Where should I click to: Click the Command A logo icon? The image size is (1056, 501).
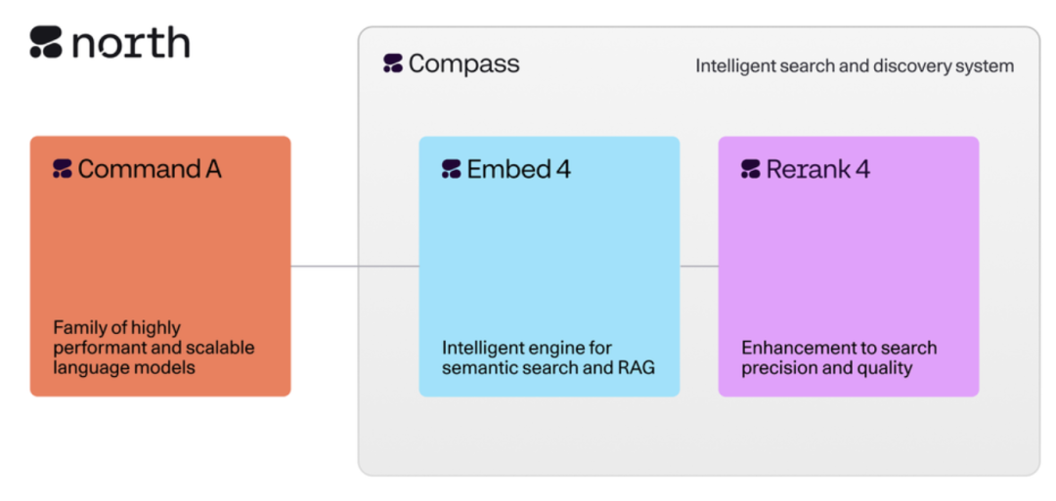(63, 170)
